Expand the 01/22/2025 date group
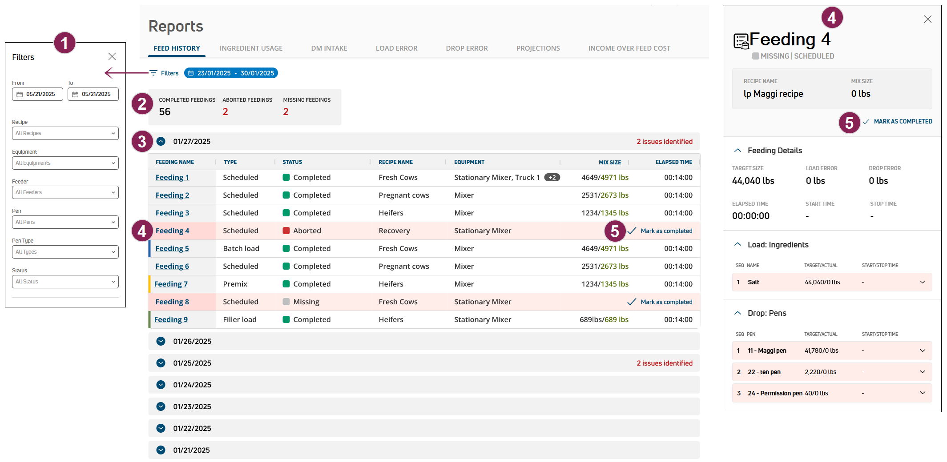Image resolution: width=947 pixels, height=462 pixels. 161,428
